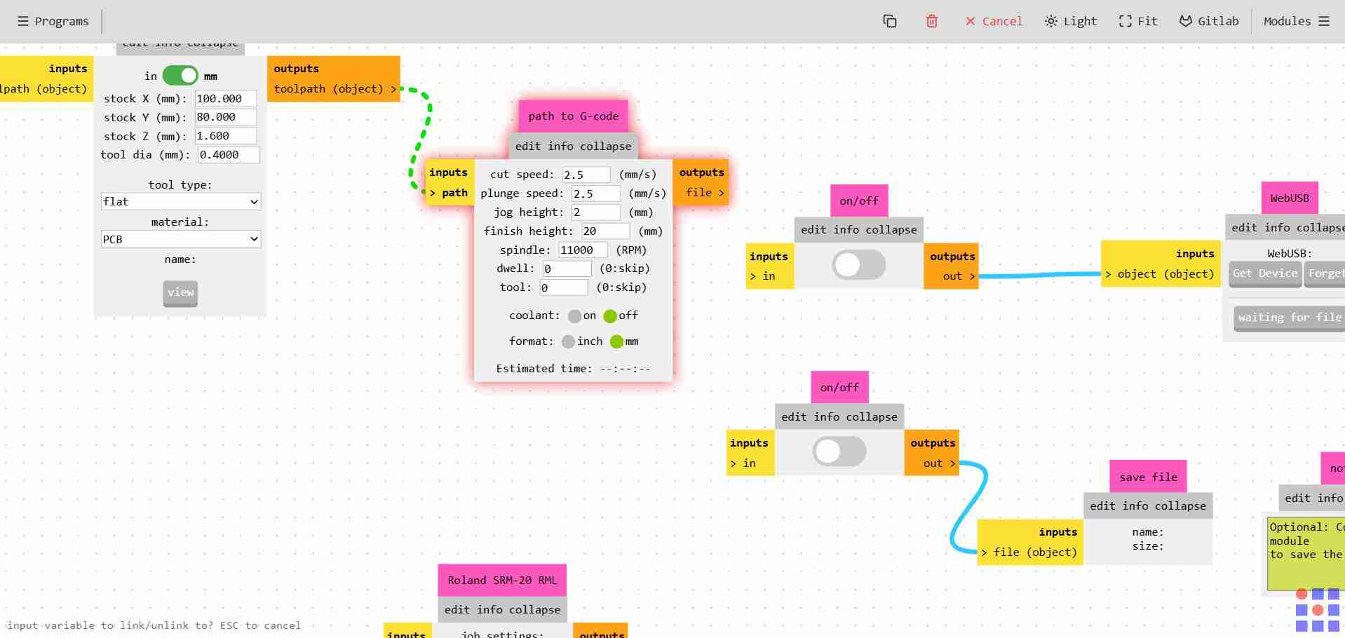The image size is (1345, 638).
Task: Click the cut speed input field
Action: pos(586,175)
